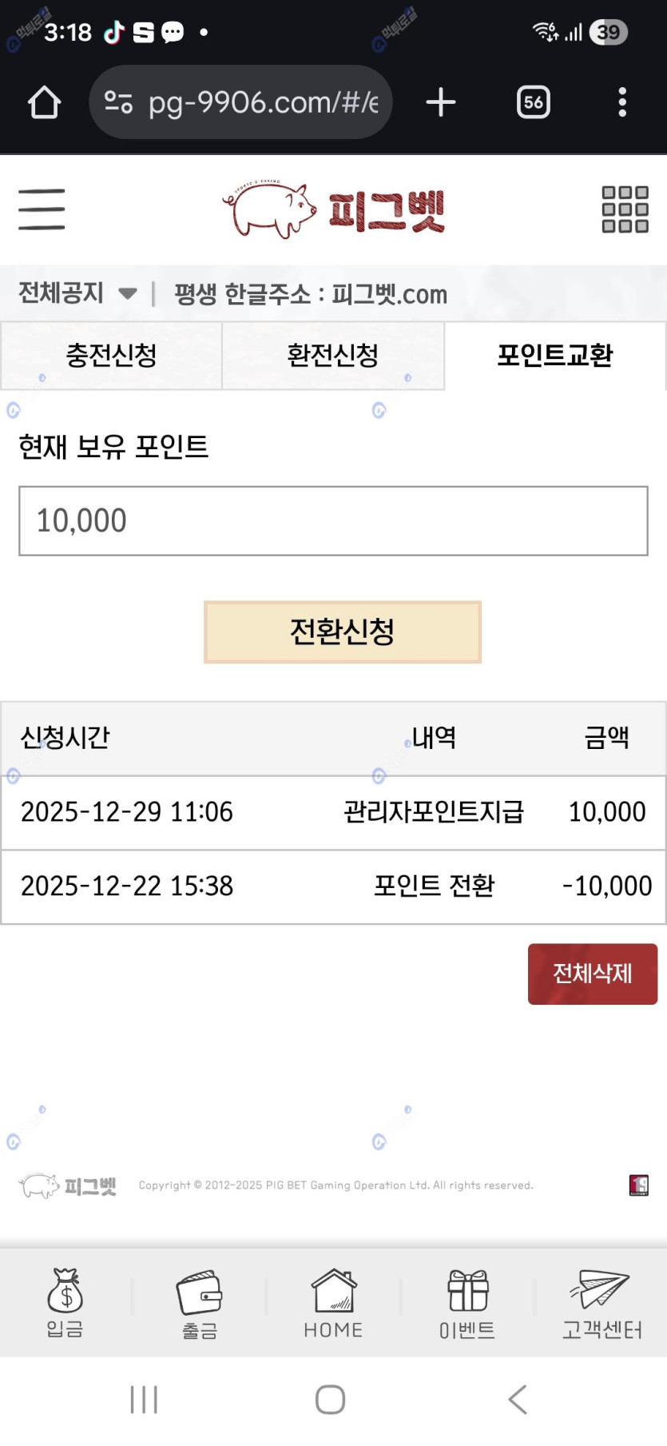Tap the browser address bar URL
The height and width of the screenshot is (1446, 667).
(263, 102)
